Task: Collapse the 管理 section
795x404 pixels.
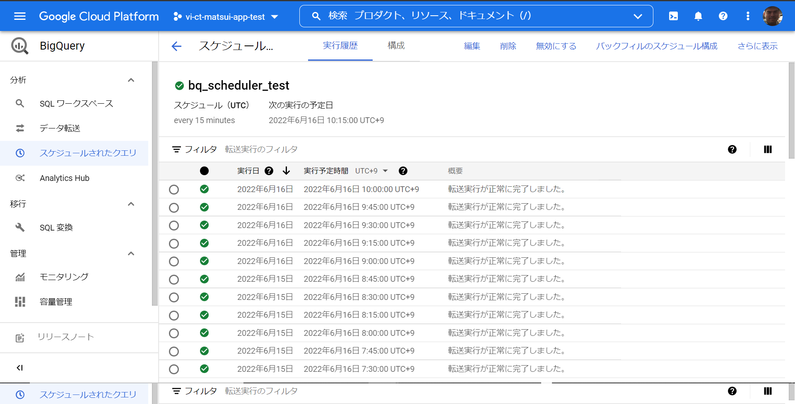Action: click(131, 254)
